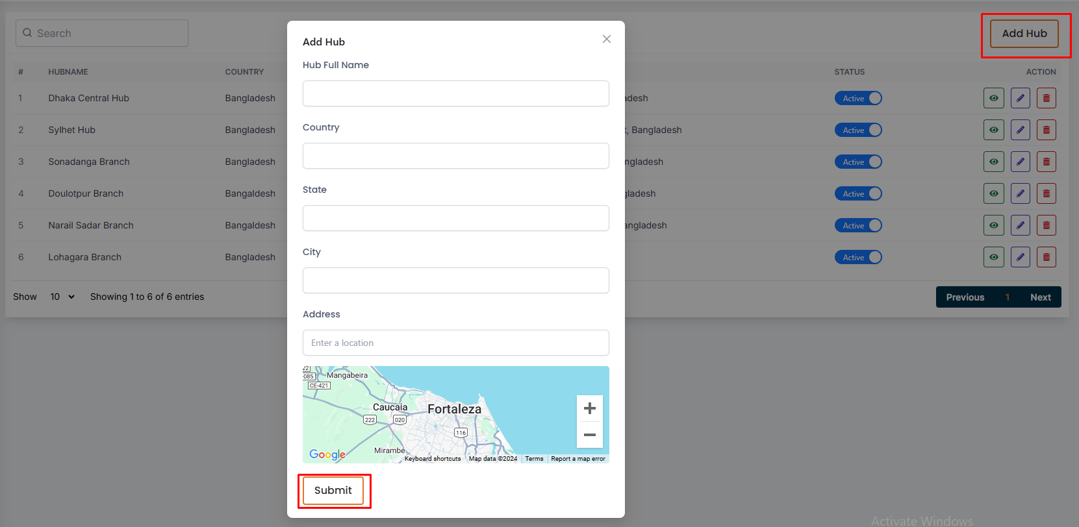Click view eye icon for Doulotpur Branch

click(x=993, y=193)
